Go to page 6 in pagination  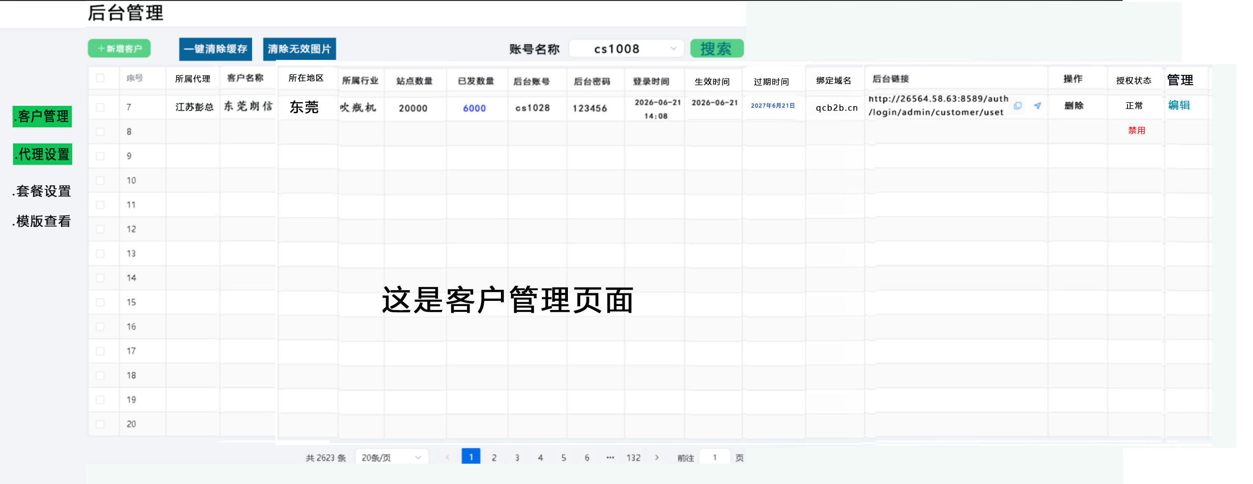(586, 457)
